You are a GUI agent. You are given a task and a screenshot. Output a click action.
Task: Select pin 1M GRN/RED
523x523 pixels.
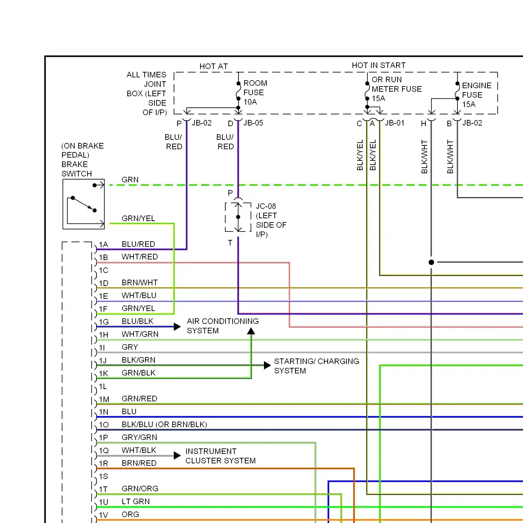click(x=128, y=399)
